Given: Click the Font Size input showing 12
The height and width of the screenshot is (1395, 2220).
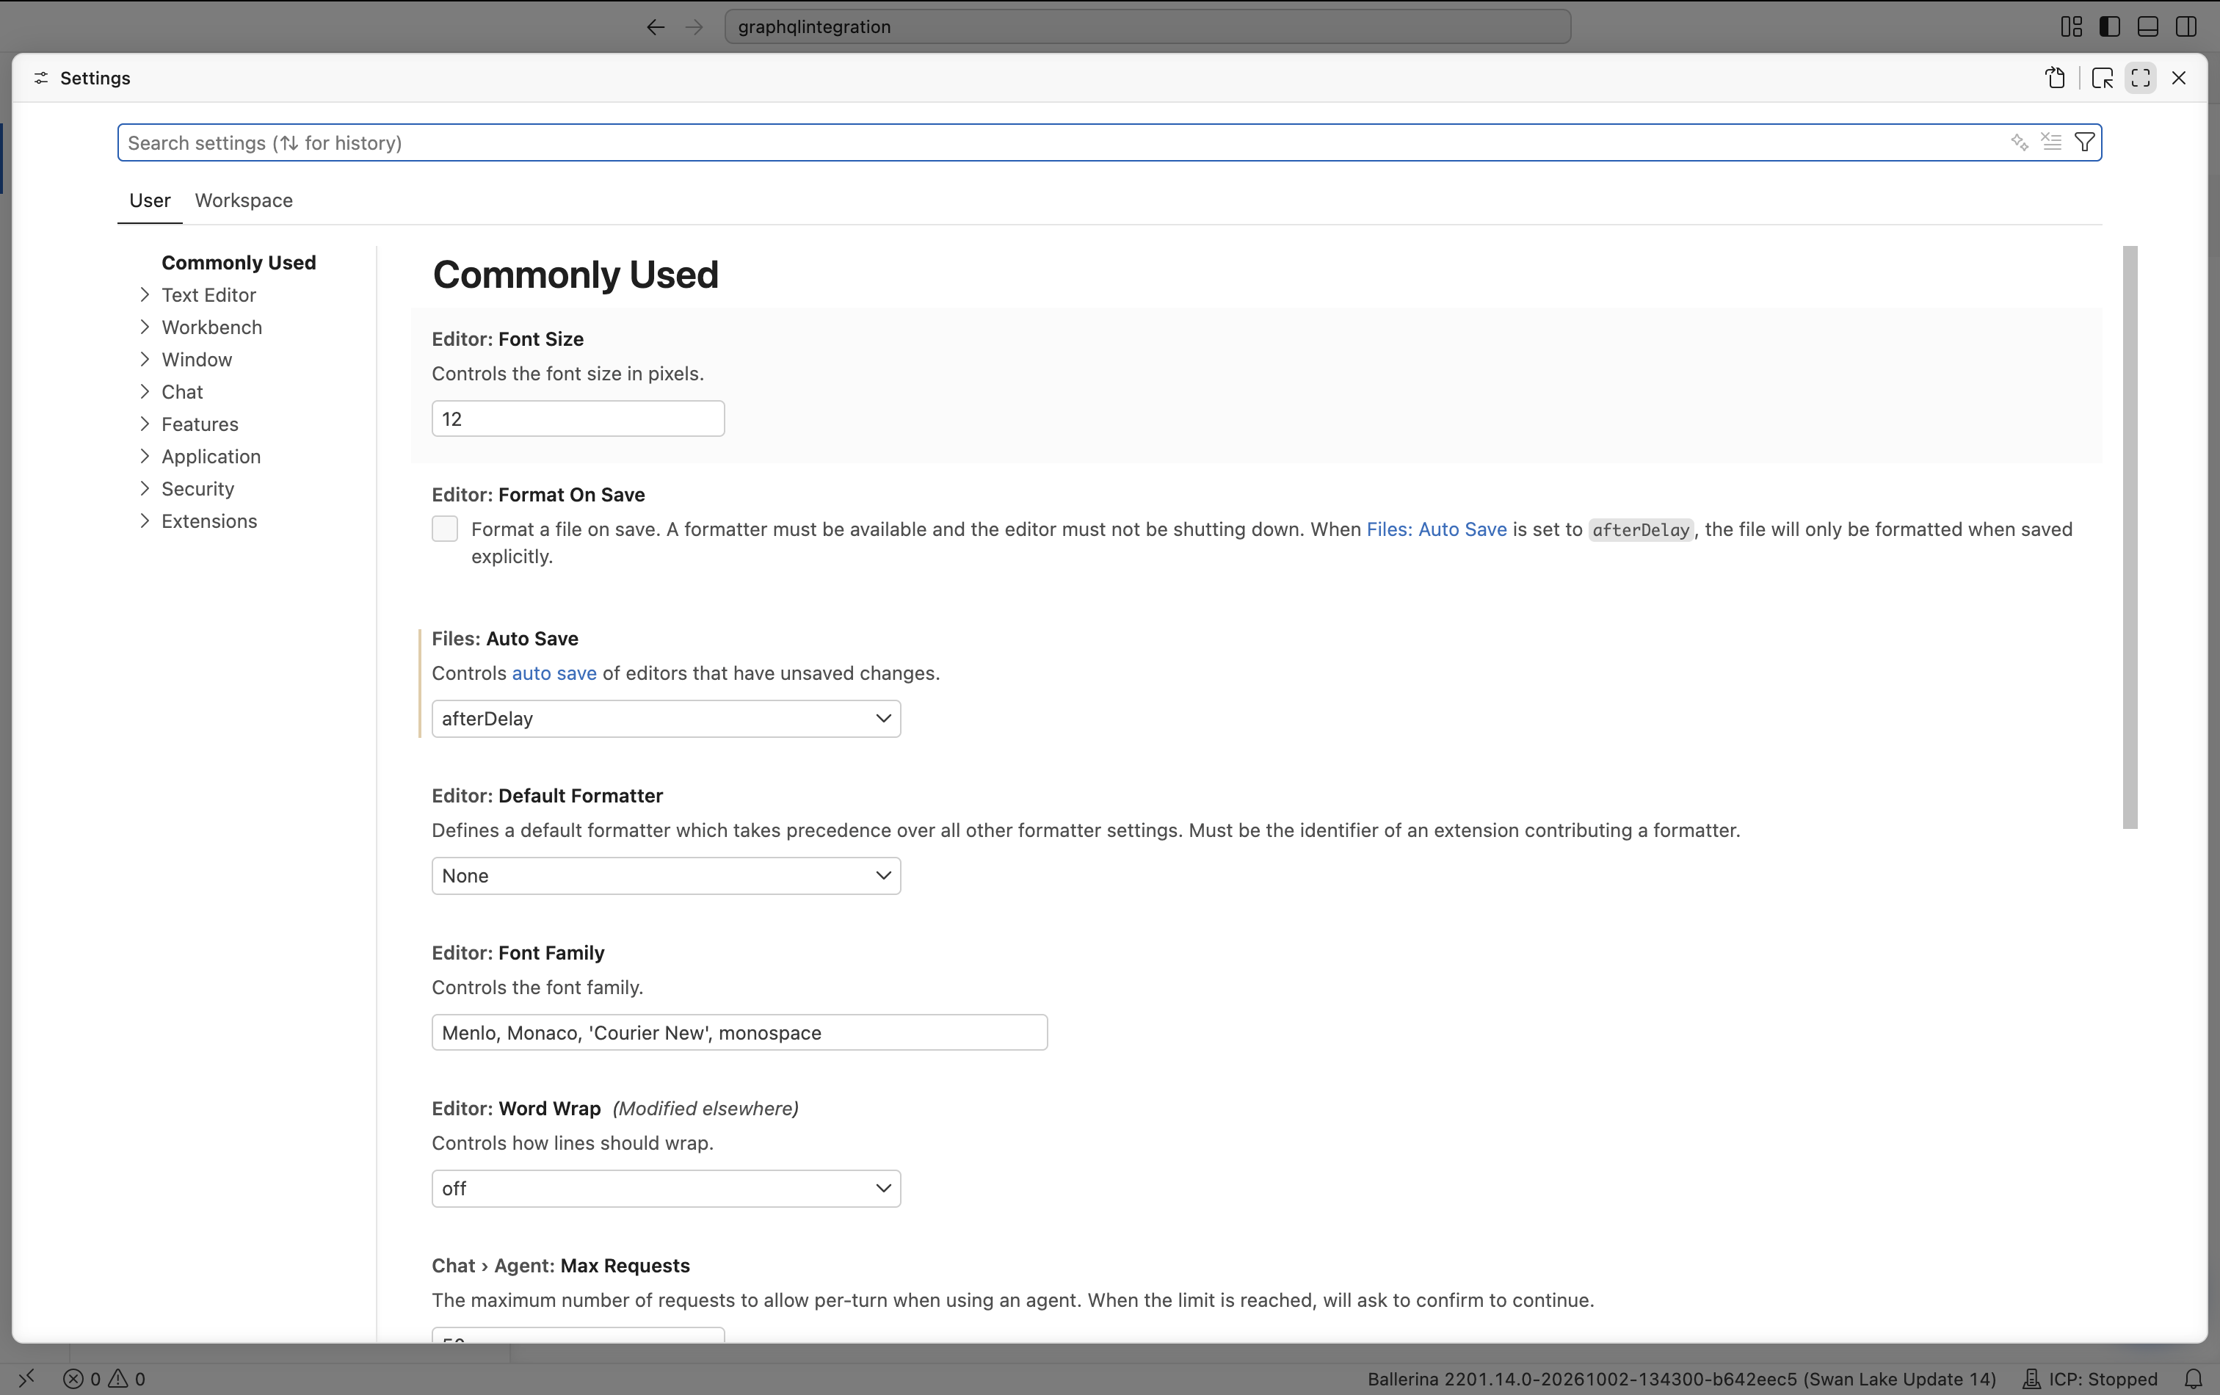Looking at the screenshot, I should (578, 418).
